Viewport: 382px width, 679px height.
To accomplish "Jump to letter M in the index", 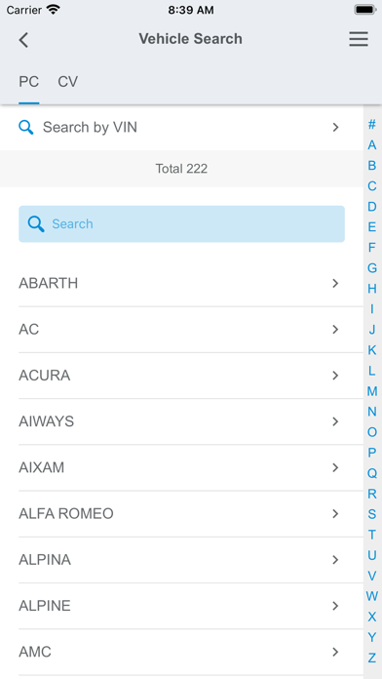I will (x=372, y=391).
